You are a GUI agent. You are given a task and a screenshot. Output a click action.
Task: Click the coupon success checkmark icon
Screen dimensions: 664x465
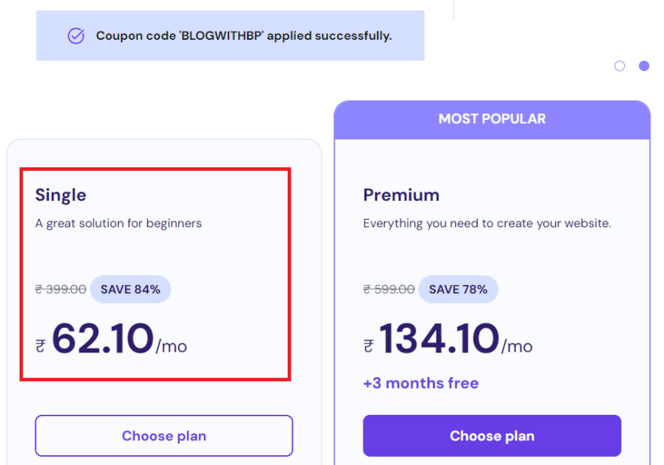[76, 35]
